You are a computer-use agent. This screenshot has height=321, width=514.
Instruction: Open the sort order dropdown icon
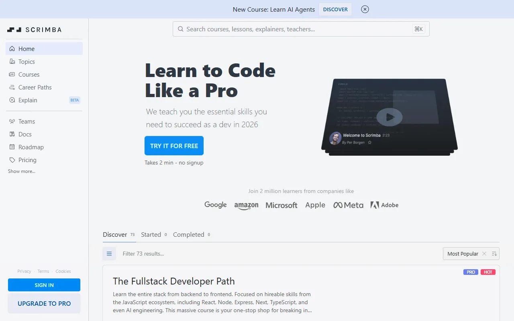coord(494,254)
